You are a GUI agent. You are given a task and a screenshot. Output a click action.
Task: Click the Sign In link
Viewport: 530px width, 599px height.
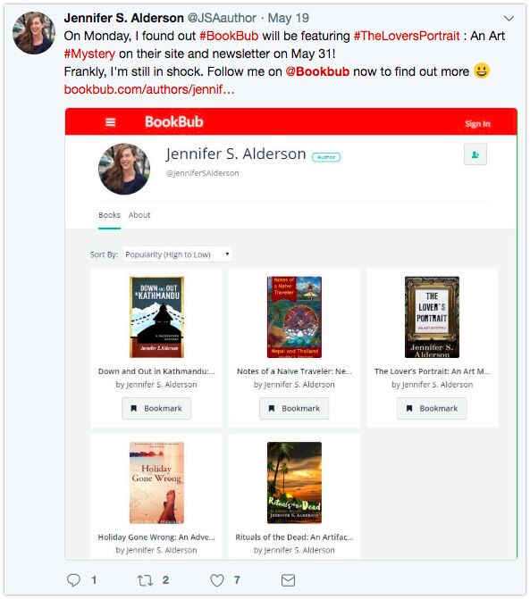[477, 124]
